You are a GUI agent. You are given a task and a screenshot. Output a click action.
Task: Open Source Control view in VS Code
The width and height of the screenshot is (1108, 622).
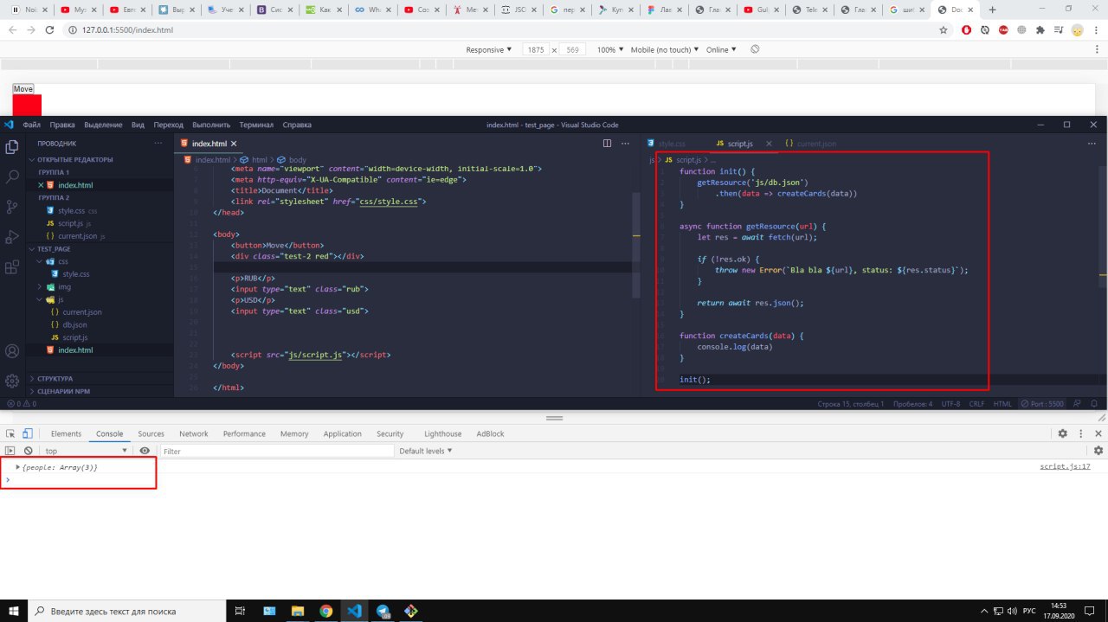coord(12,207)
